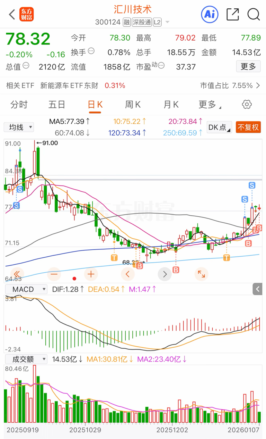Tap the share export icon
This screenshot has width=266, height=439.
point(233,14)
